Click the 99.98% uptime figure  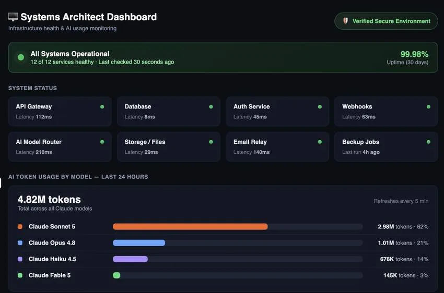tap(414, 54)
